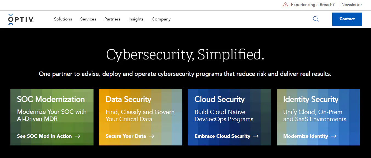Click Experiencing a Breach? link

tap(313, 5)
